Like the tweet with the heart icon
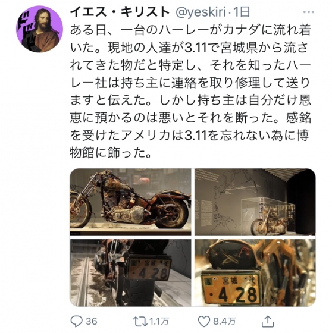This screenshot has height=333, width=332. coord(204,322)
